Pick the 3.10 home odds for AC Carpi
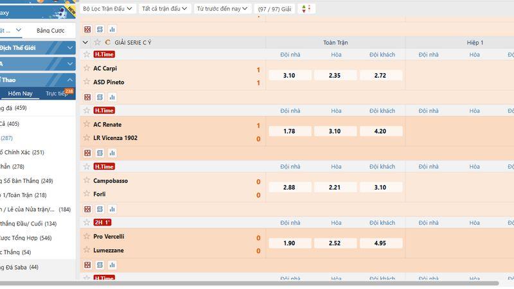Viewport: 514px width, 289px height. click(x=289, y=75)
